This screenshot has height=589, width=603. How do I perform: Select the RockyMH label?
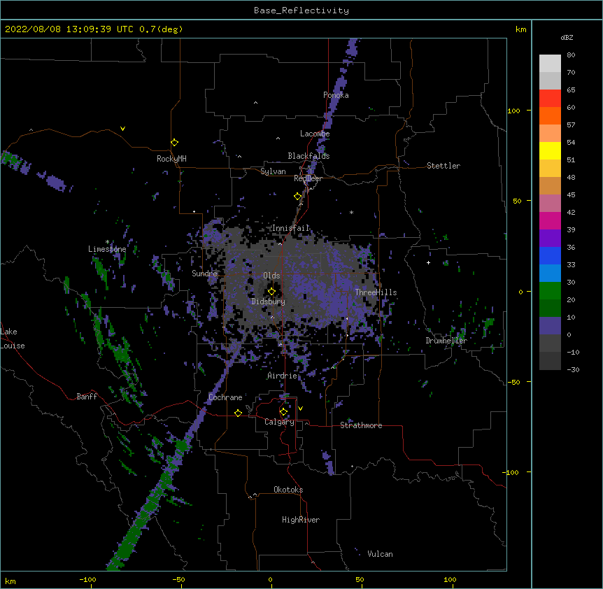171,159
